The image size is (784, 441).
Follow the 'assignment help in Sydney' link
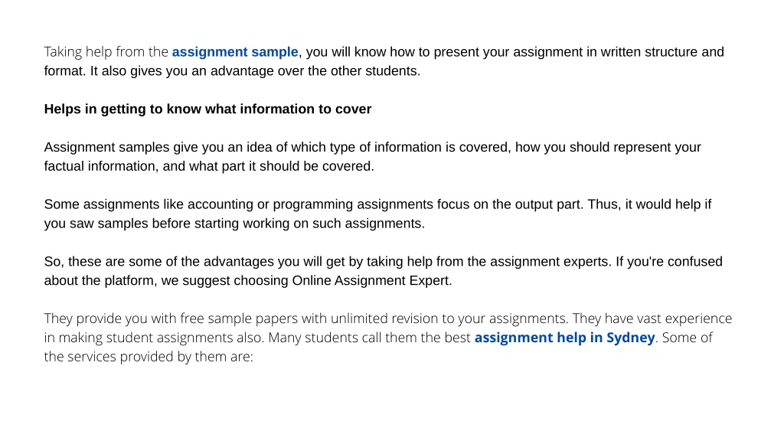point(564,338)
